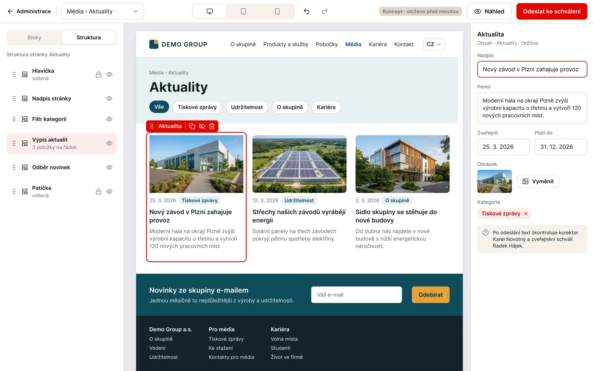Select the Udržitelnost filter pill
This screenshot has width=594, height=371.
click(x=247, y=107)
